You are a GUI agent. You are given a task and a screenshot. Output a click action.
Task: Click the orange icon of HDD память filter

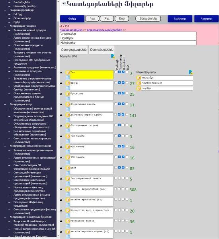click(68, 147)
